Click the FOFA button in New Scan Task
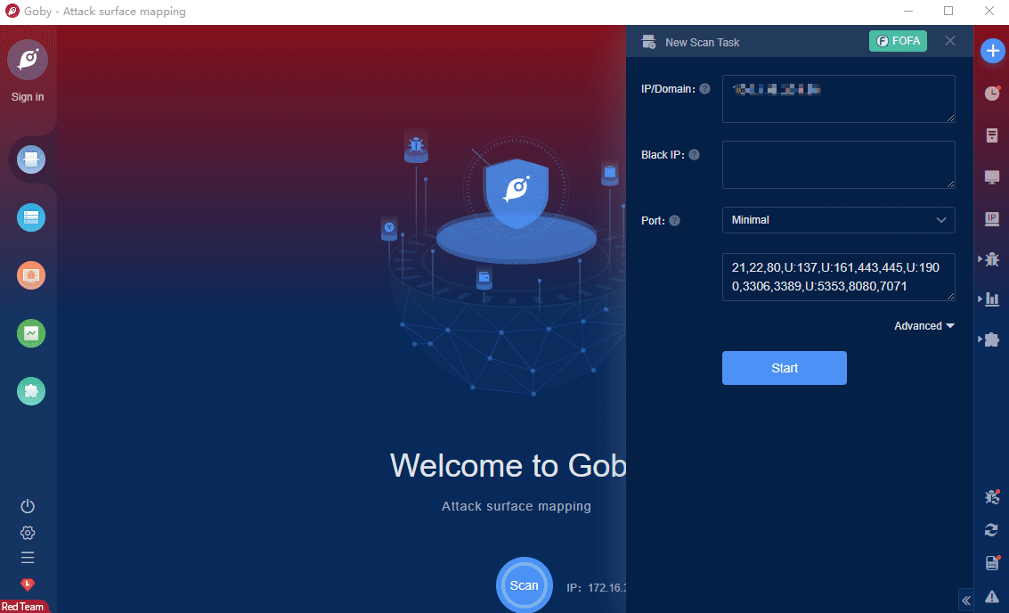This screenshot has height=613, width=1009. (899, 41)
